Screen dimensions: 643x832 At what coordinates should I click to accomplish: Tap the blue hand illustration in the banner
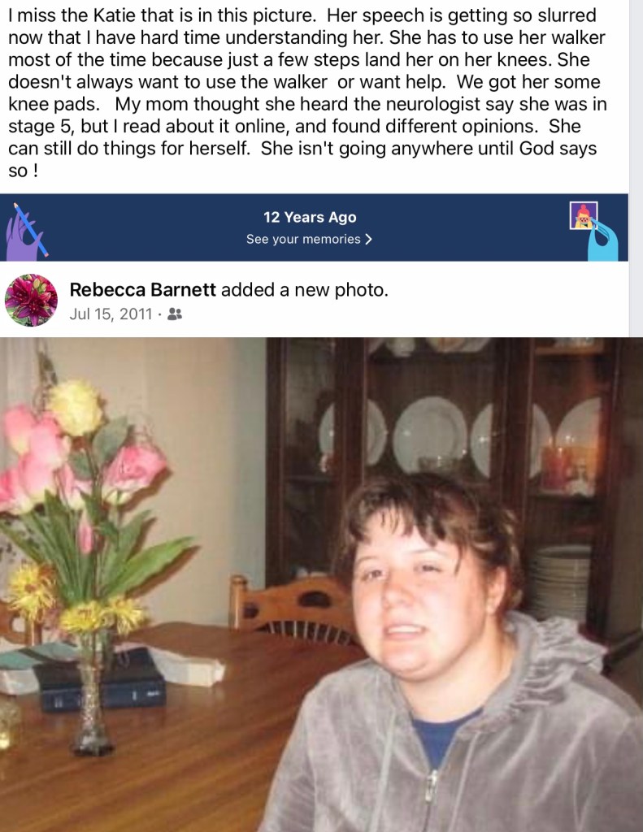pos(603,242)
